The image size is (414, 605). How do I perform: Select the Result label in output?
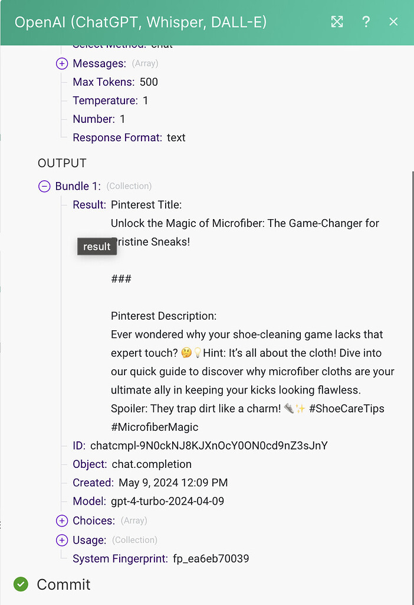point(89,205)
